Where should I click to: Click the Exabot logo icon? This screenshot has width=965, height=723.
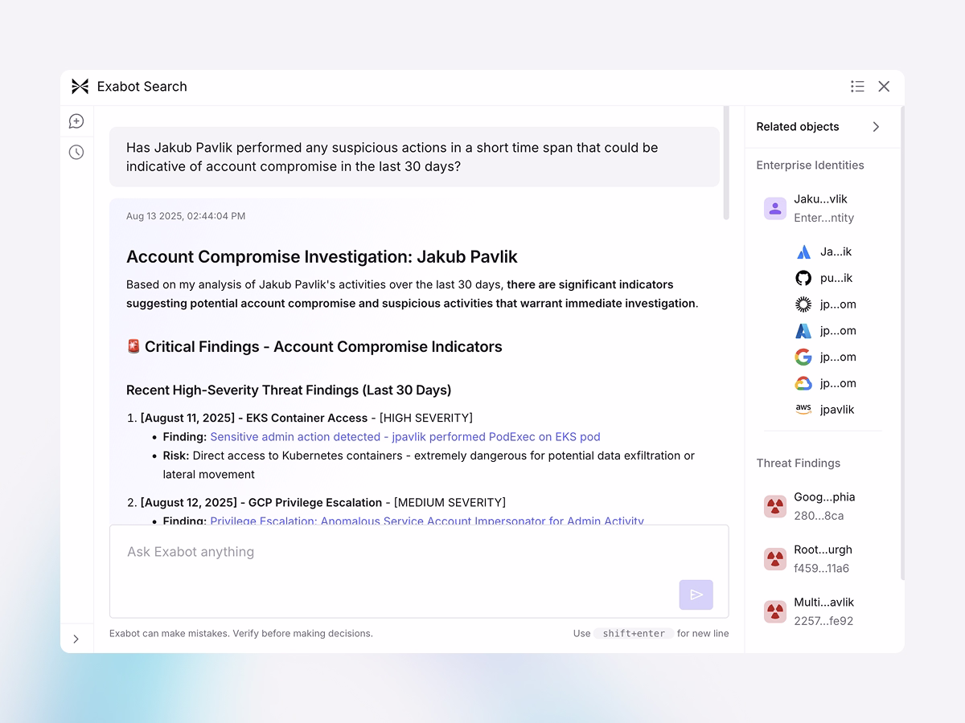click(80, 87)
